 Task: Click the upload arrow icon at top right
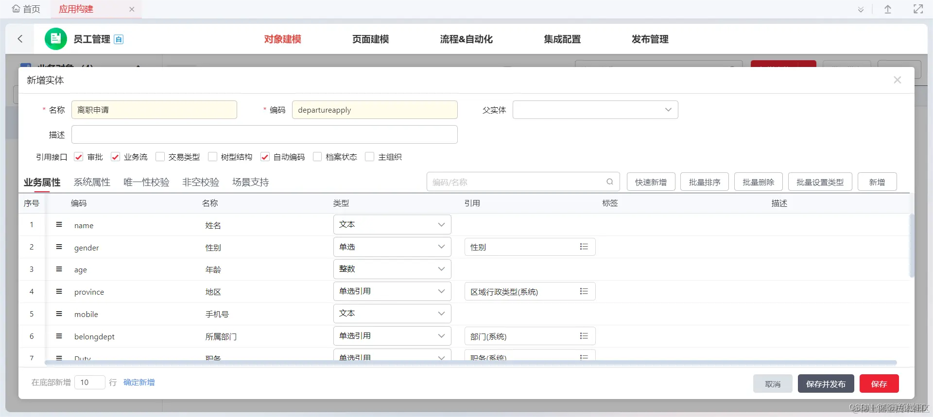point(888,9)
